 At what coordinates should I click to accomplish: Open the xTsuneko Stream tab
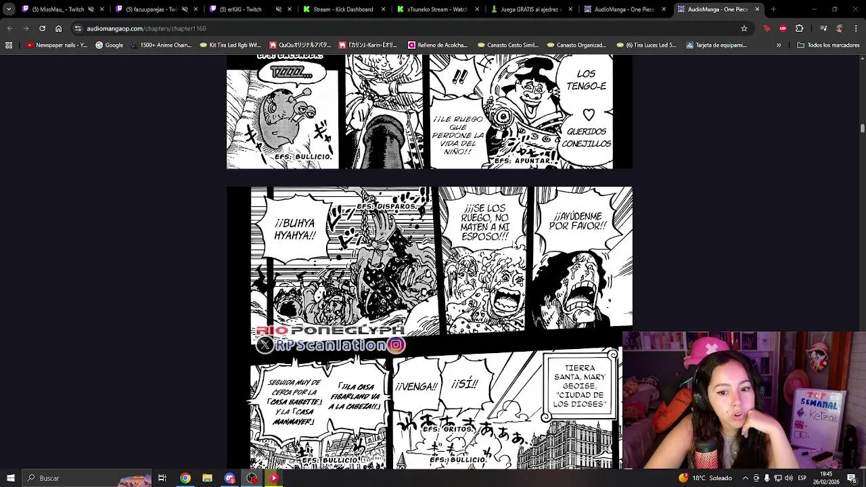coord(436,9)
